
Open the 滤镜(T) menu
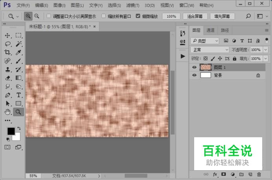click(x=133, y=5)
